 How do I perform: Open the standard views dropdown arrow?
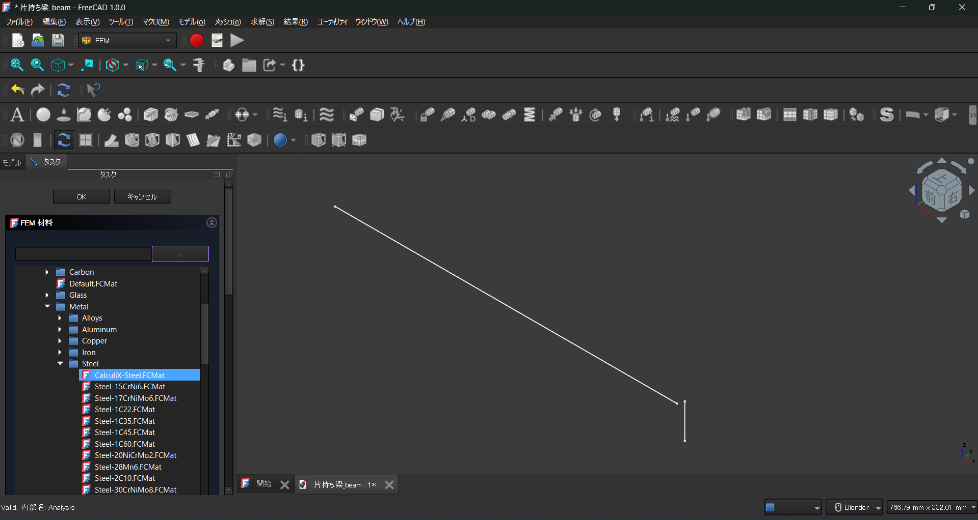(70, 65)
